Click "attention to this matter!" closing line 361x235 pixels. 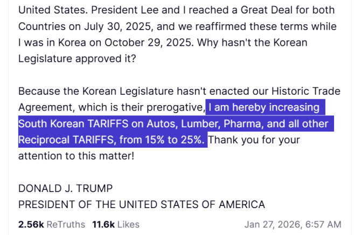75,156
